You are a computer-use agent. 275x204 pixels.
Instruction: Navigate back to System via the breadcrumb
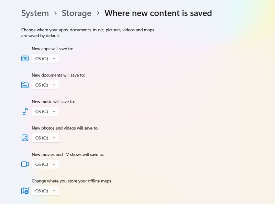pos(35,13)
